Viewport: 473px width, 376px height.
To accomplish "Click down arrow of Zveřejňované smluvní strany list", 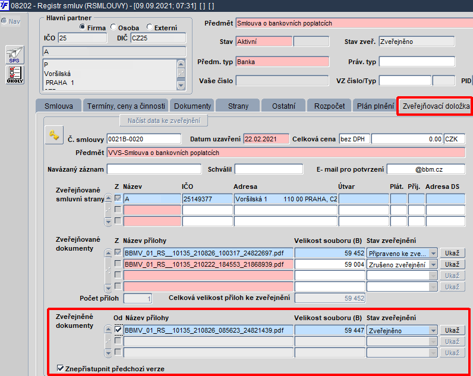I will [108, 222].
